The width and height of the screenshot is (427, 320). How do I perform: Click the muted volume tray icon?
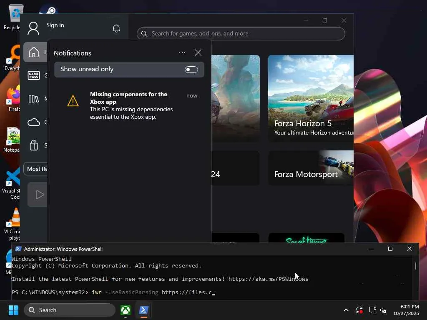pos(384,310)
